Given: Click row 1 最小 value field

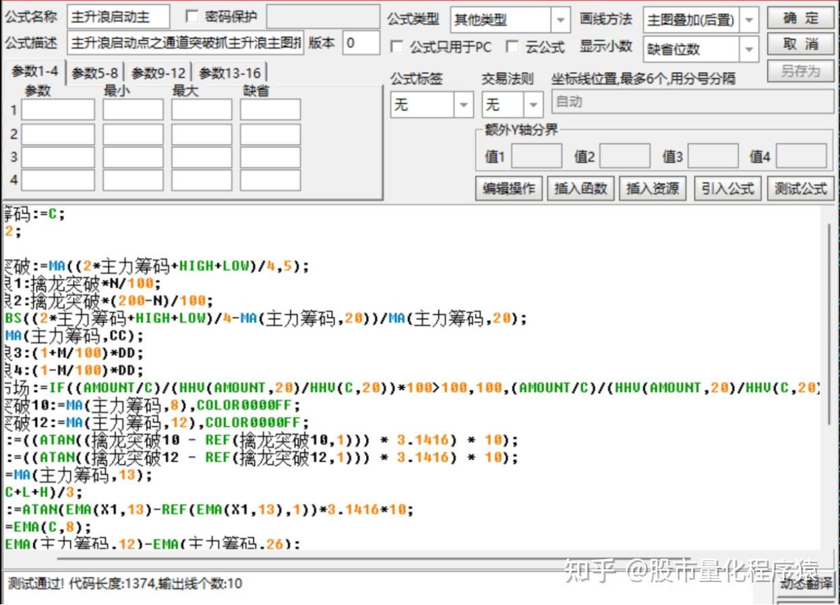Looking at the screenshot, I should (133, 110).
